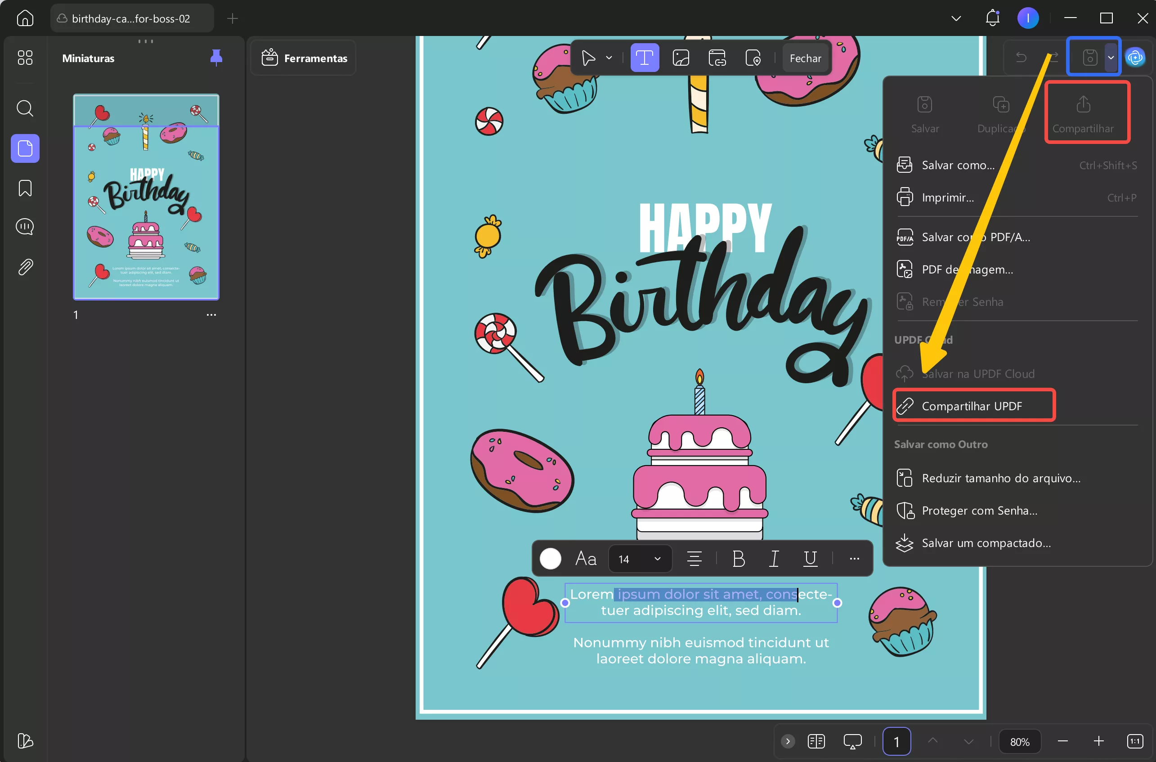Select Proteger com Senha menu entry
This screenshot has width=1156, height=762.
pyautogui.click(x=979, y=510)
